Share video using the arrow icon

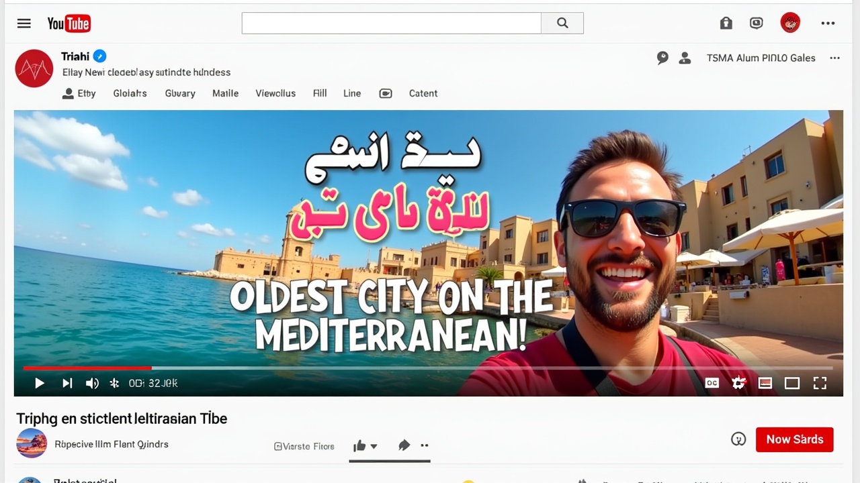click(x=404, y=445)
